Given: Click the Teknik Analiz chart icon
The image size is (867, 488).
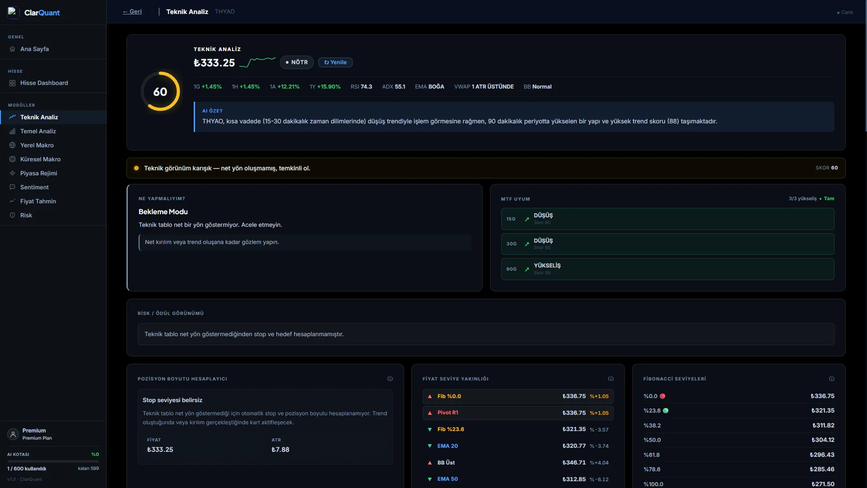Looking at the screenshot, I should [13, 117].
